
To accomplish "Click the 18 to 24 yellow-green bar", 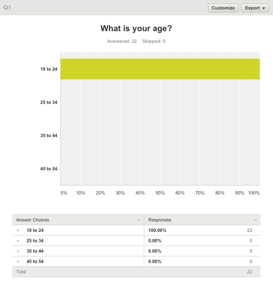I will [160, 69].
